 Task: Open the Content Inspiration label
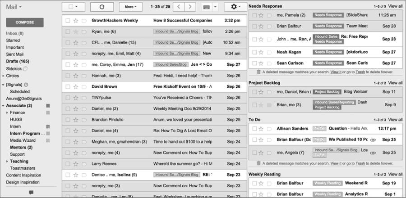point(23,175)
